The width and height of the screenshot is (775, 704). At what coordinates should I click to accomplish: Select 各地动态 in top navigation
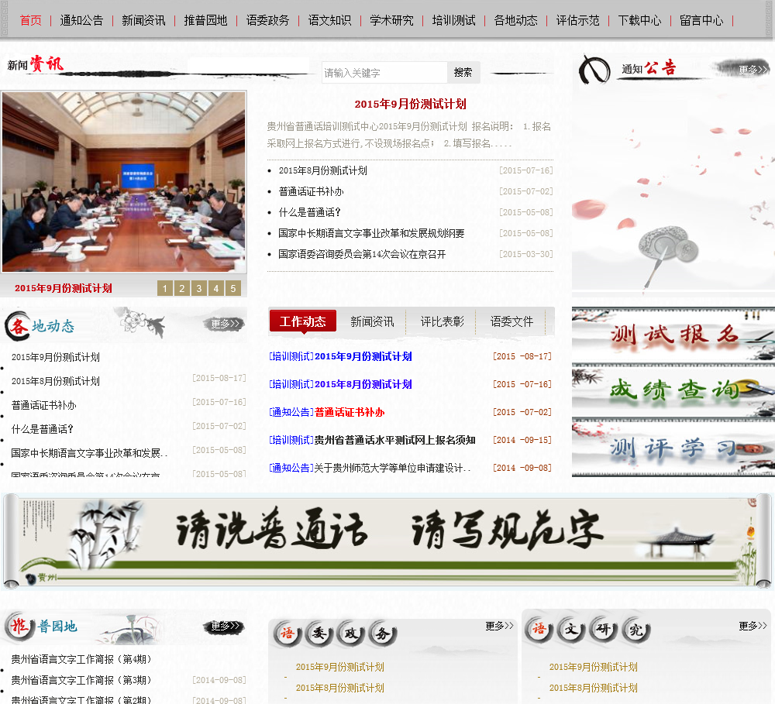point(515,21)
